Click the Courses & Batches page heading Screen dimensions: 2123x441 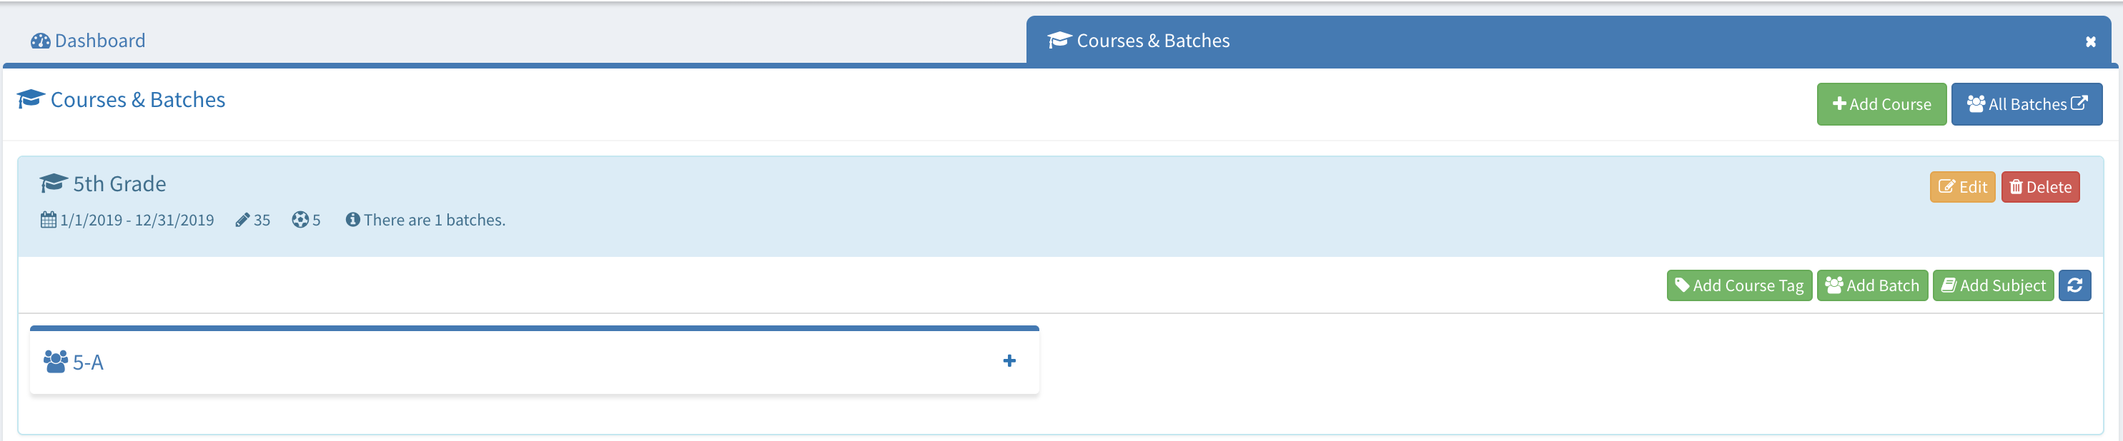point(137,100)
